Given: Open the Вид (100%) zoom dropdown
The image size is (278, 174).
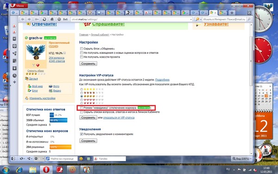Looking at the screenshot, I should [x=242, y=159].
